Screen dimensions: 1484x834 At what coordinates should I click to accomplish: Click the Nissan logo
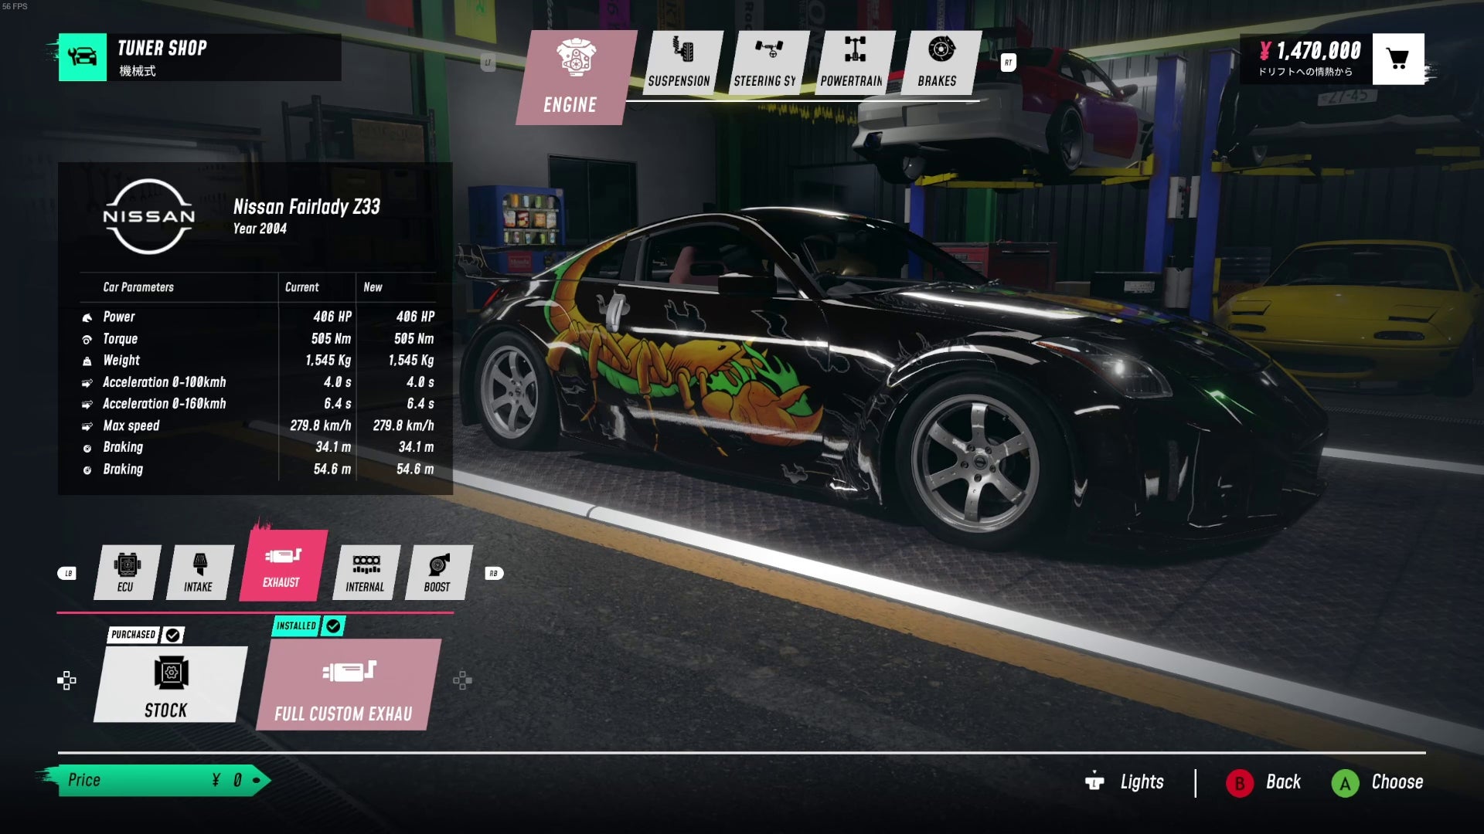[149, 216]
